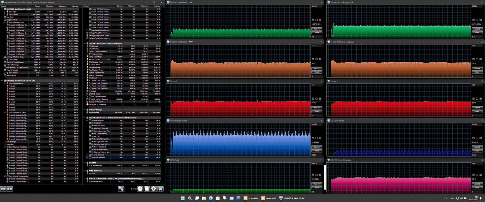Screen dimensions: 485x202
Task: Click the orange-gray swatch in the E-core 2 Distance to TjMAX graph
Action: click(474, 59)
